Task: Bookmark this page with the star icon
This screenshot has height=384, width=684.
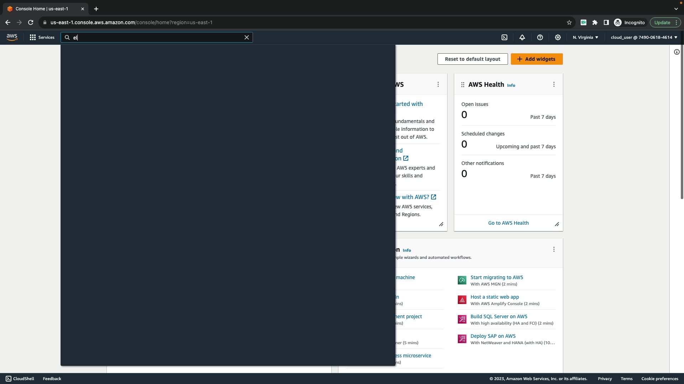Action: [569, 22]
